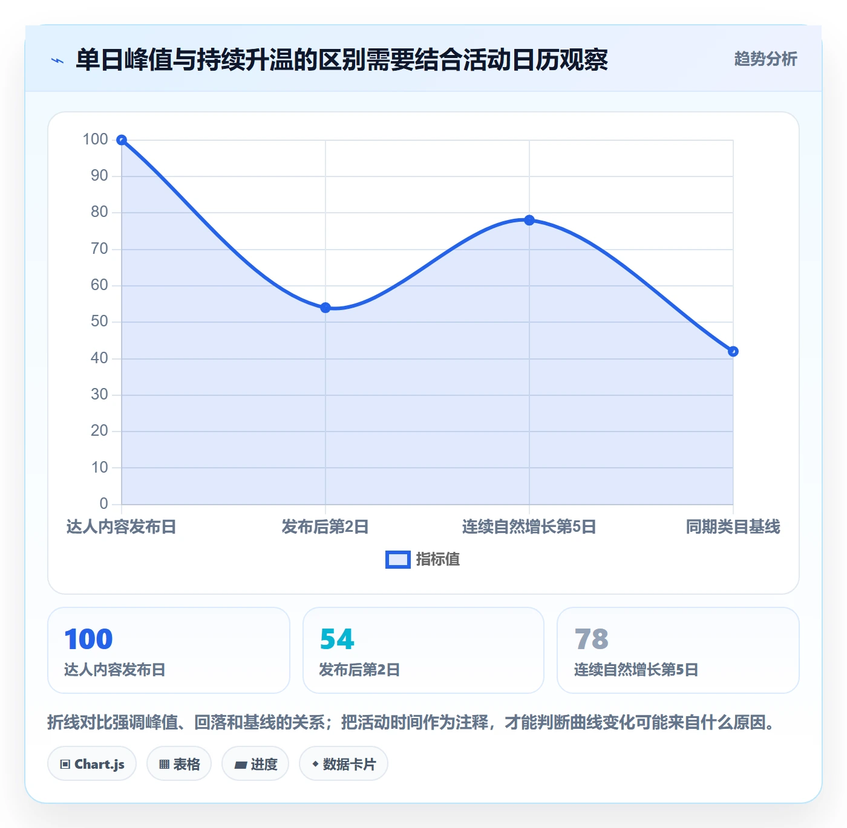Click the y-axis label 50
The height and width of the screenshot is (828, 847).
tap(99, 322)
